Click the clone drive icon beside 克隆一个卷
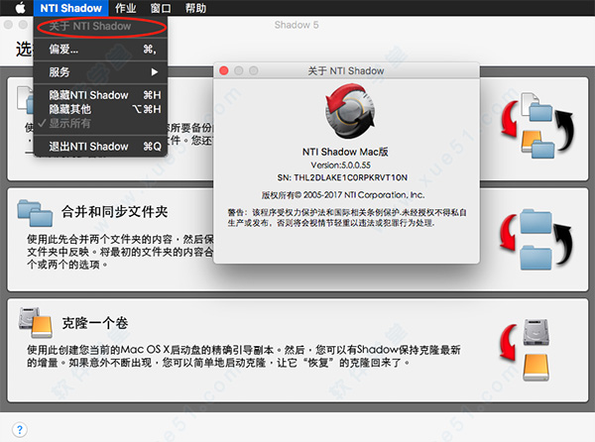The height and width of the screenshot is (442, 595). pyautogui.click(x=36, y=323)
